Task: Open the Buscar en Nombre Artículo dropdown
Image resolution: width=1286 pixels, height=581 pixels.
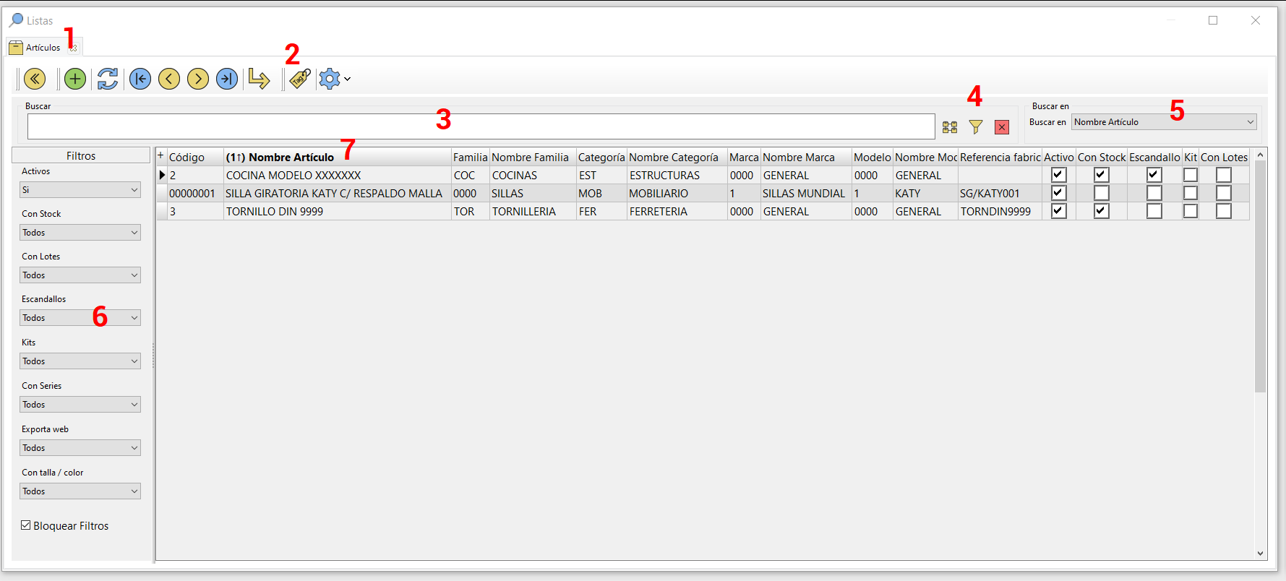Action: pos(1164,122)
